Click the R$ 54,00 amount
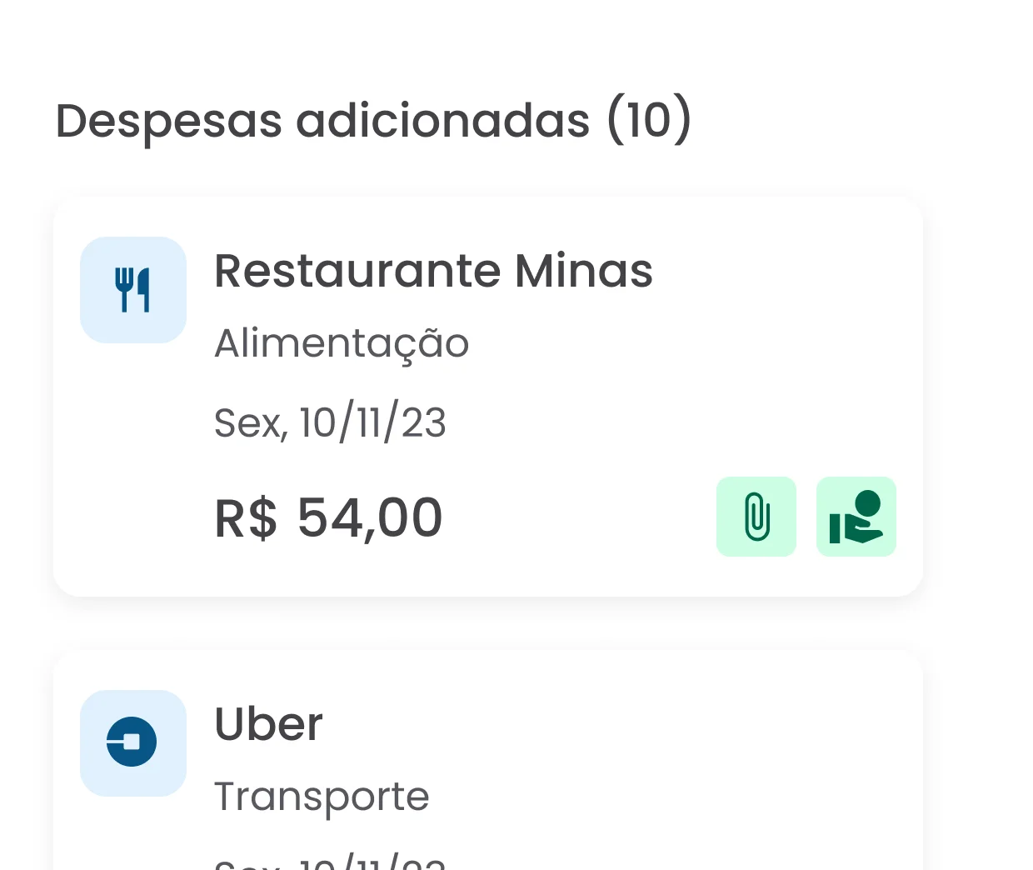The width and height of the screenshot is (1033, 870). [328, 517]
